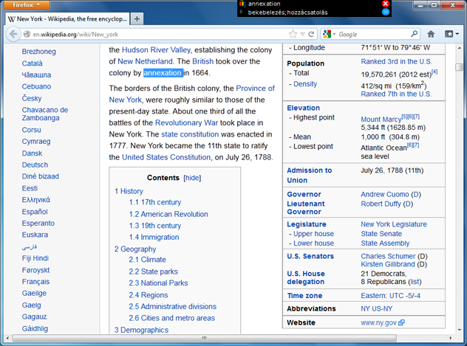The width and height of the screenshot is (467, 346).
Task: Click the vertical scrollbar thumb
Action: [459, 67]
